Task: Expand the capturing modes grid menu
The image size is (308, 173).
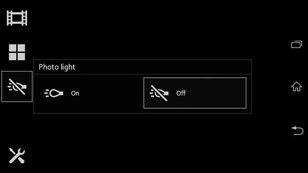Action: [17, 52]
